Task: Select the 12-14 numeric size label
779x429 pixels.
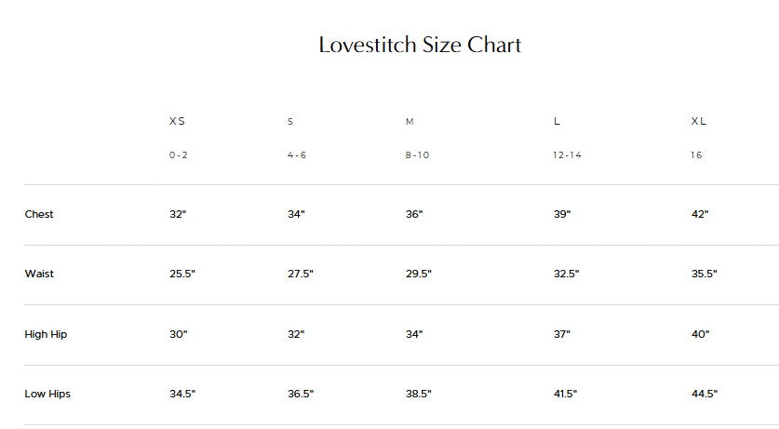Action: pyautogui.click(x=567, y=155)
